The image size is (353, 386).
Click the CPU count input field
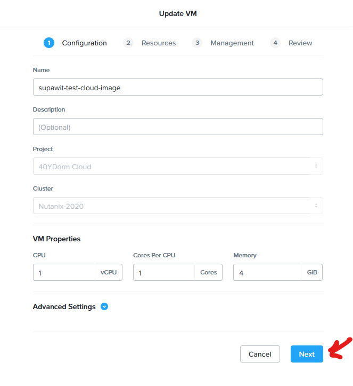[x=64, y=273]
